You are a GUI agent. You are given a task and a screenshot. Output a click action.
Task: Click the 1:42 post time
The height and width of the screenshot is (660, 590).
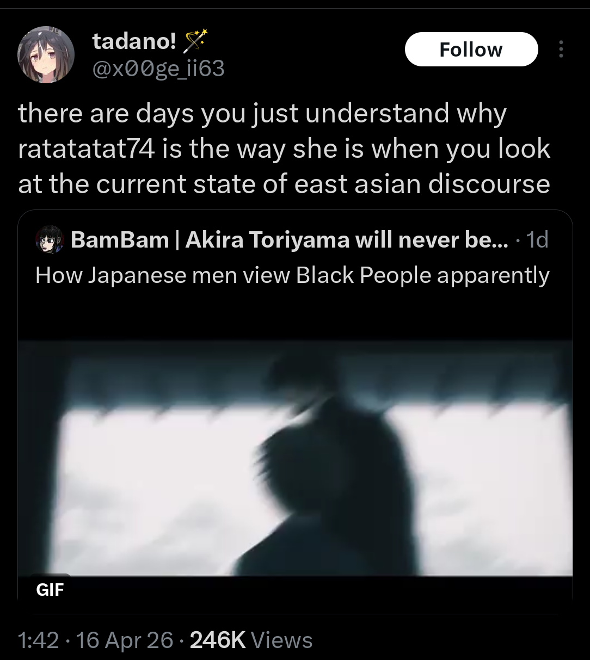coord(38,640)
